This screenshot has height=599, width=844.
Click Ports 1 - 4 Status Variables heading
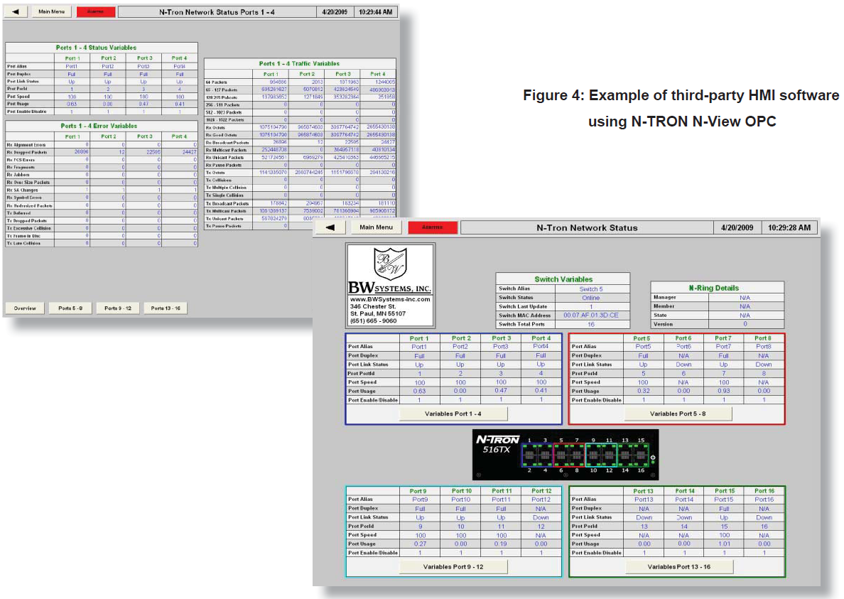coord(97,48)
